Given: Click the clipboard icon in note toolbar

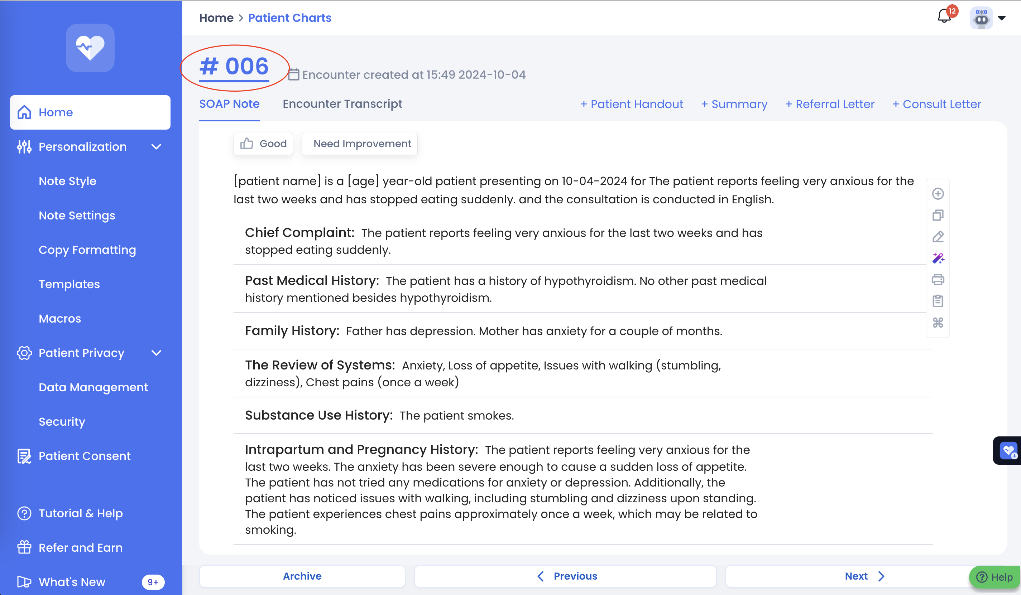Looking at the screenshot, I should pos(938,301).
